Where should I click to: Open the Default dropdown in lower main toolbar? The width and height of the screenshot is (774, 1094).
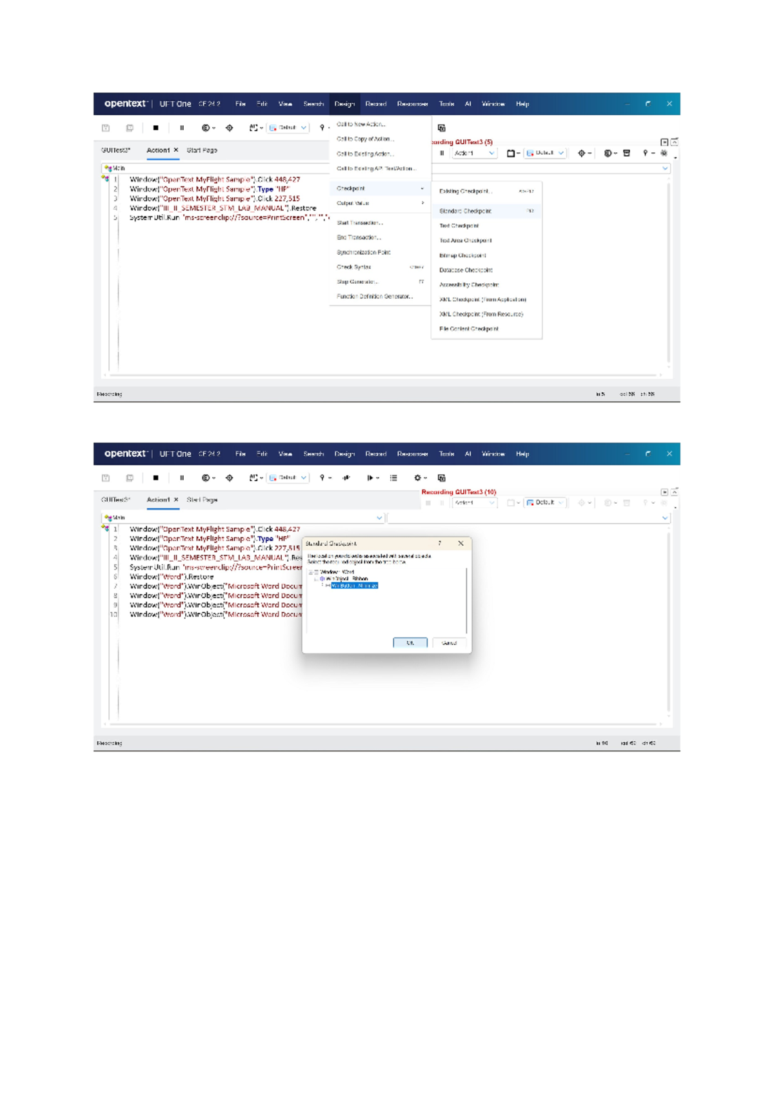coord(288,478)
